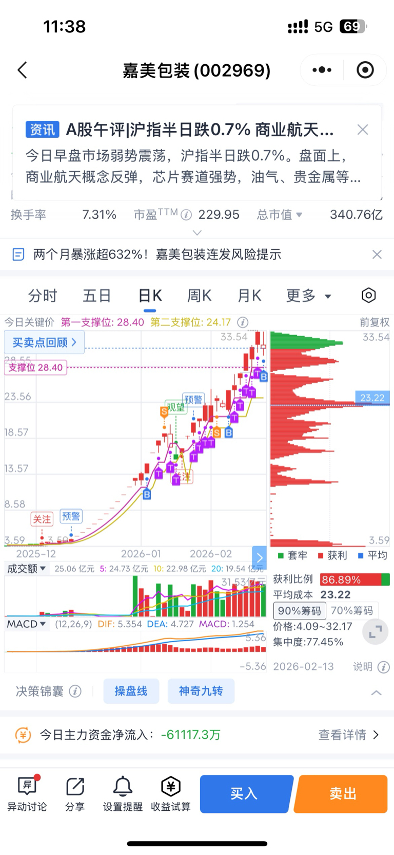Switch to 月K tab
394x855 pixels.
[249, 296]
